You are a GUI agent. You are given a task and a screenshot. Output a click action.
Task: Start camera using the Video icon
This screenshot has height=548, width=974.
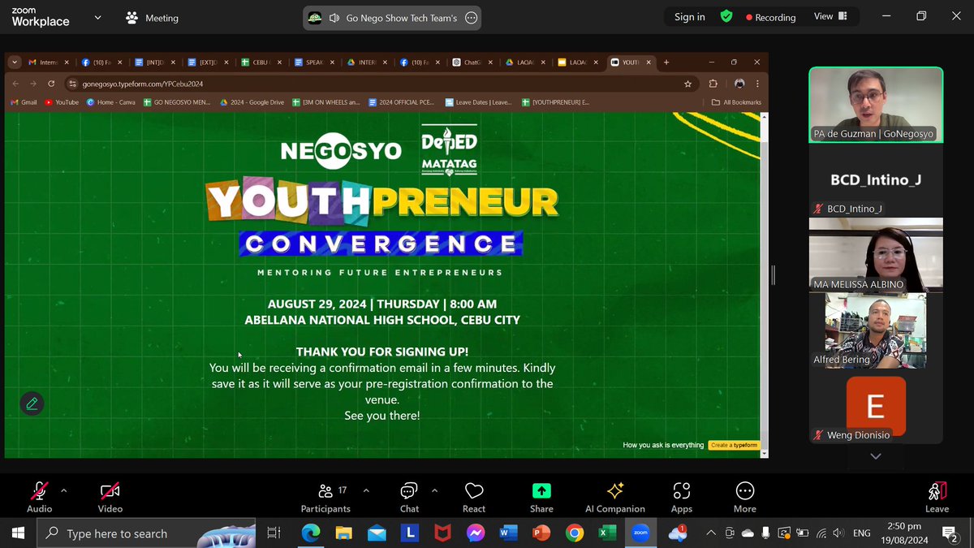coord(110,490)
